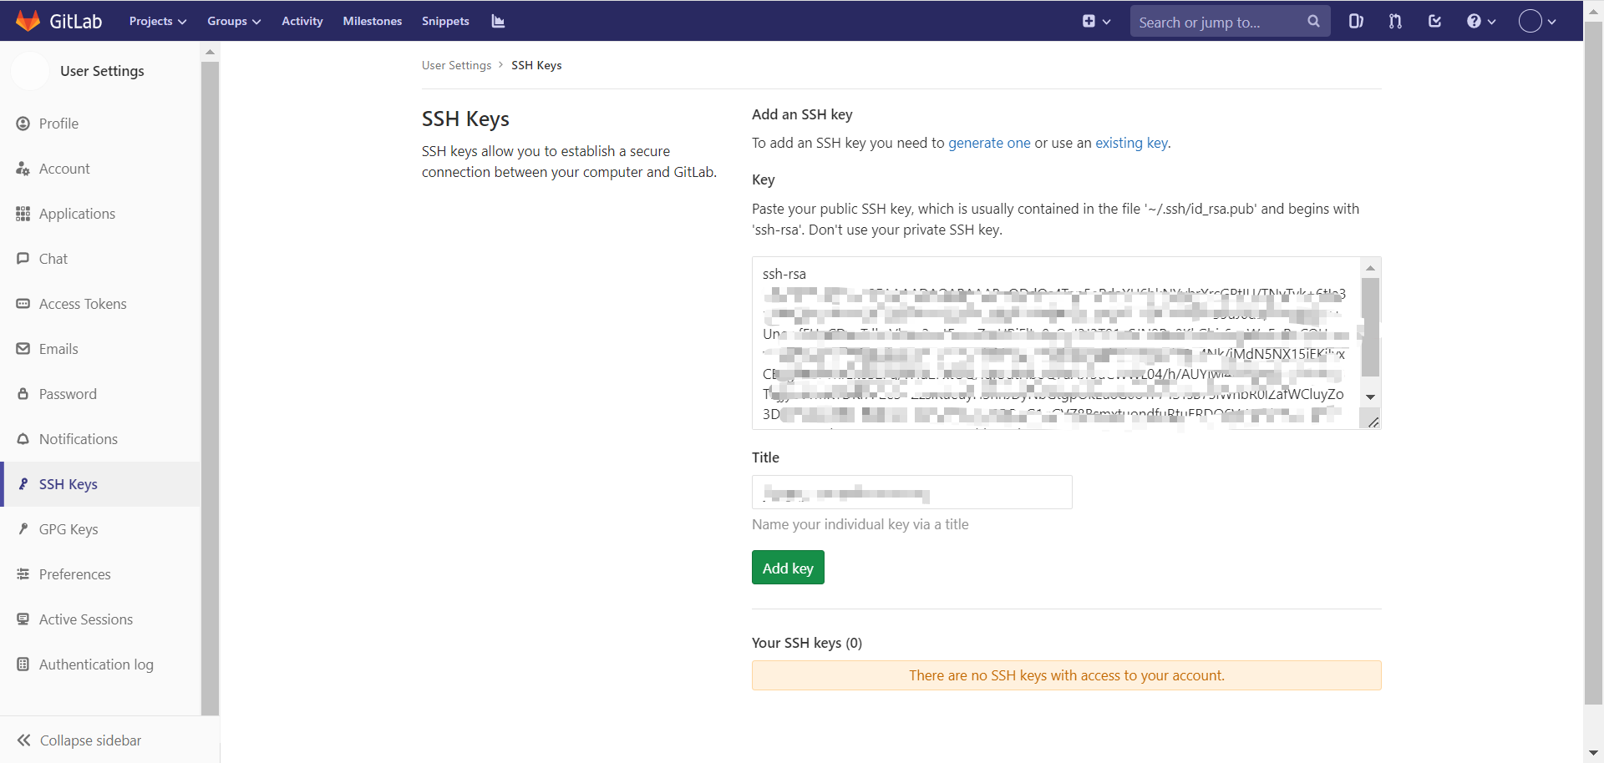Open the Merge requests icon

1395,21
